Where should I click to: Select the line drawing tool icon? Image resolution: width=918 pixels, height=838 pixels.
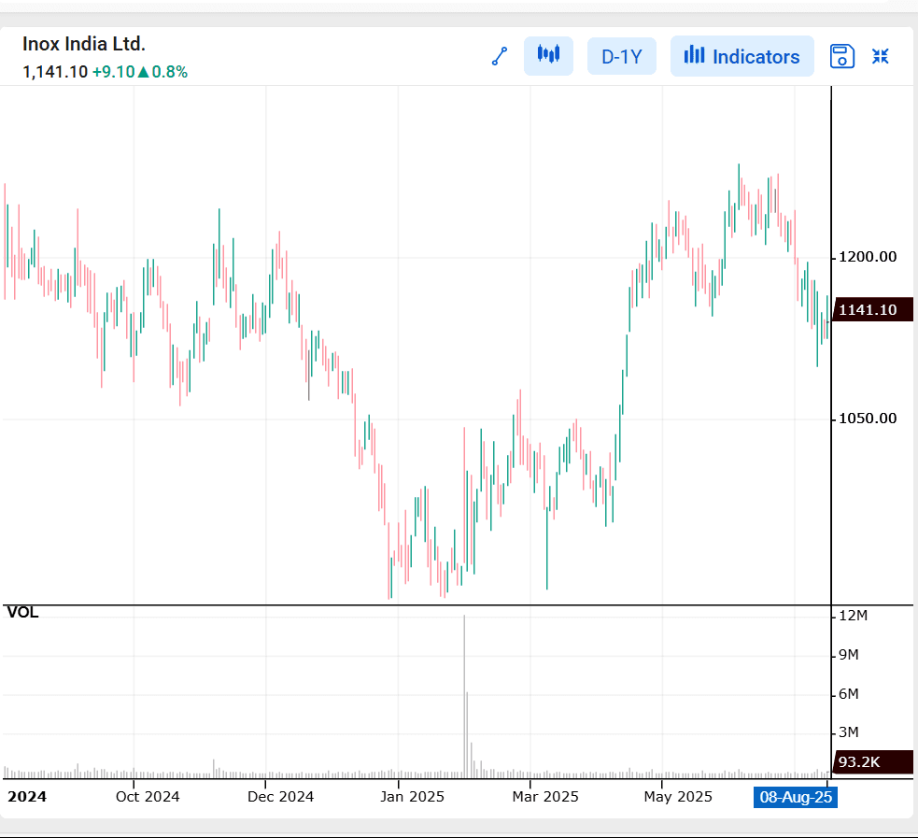(x=500, y=56)
